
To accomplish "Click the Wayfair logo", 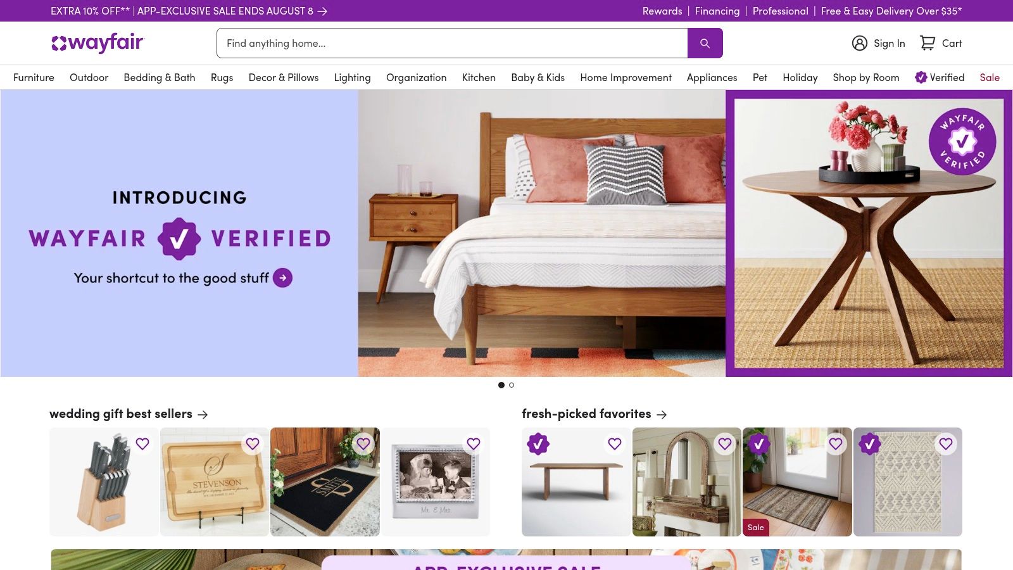I will 98,42.
